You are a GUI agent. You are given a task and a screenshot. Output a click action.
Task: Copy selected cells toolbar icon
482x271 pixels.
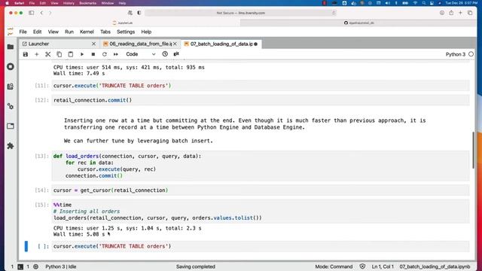click(59, 54)
